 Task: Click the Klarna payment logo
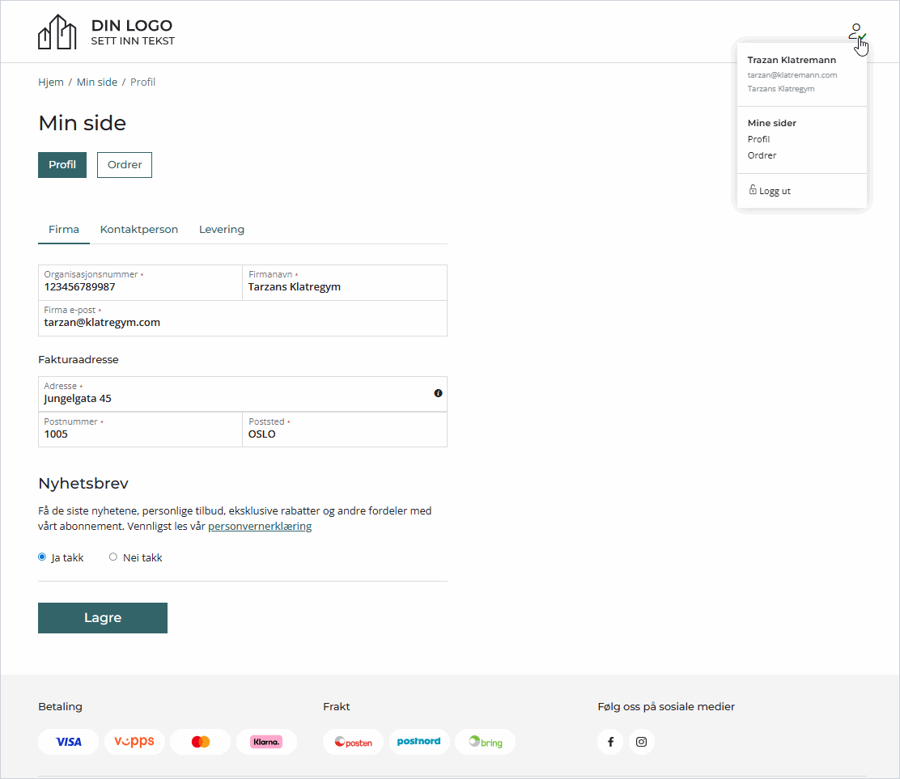266,742
